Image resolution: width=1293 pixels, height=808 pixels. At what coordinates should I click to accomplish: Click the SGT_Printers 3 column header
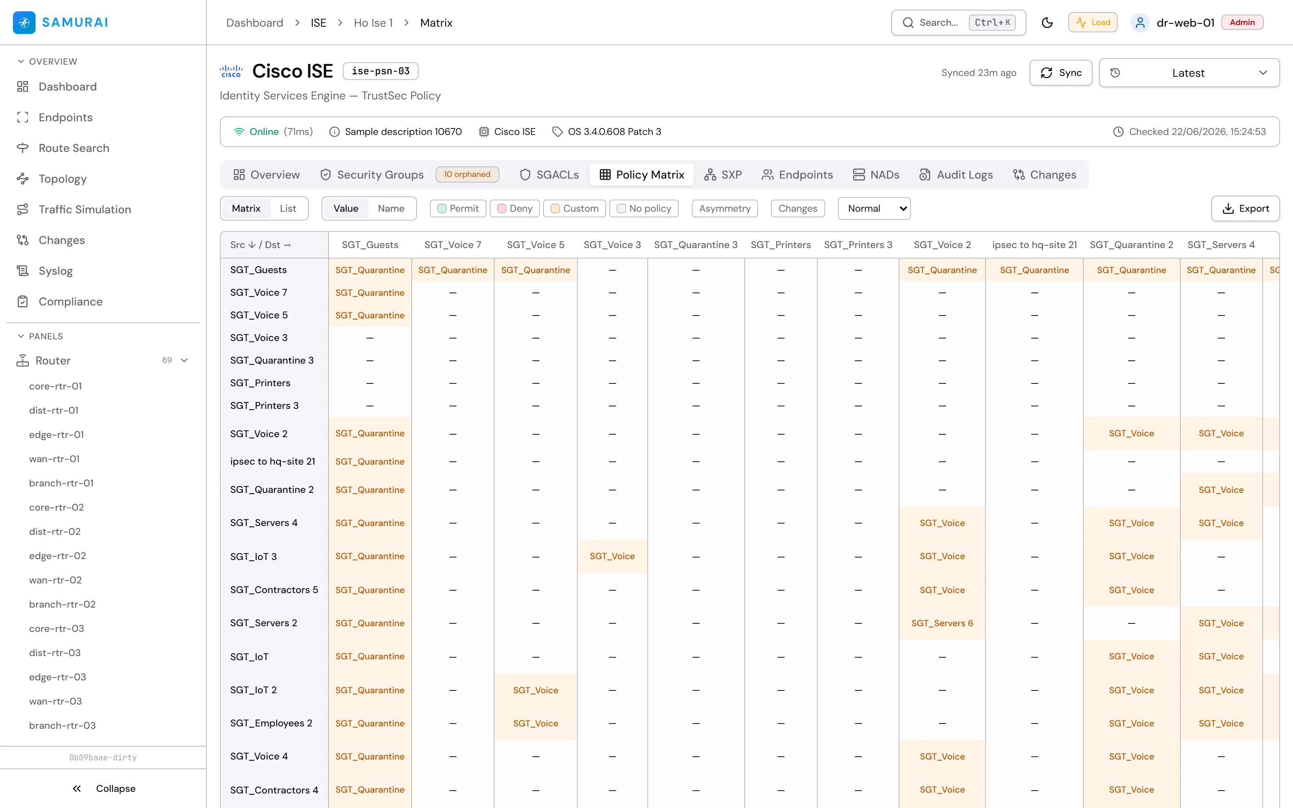pos(857,245)
